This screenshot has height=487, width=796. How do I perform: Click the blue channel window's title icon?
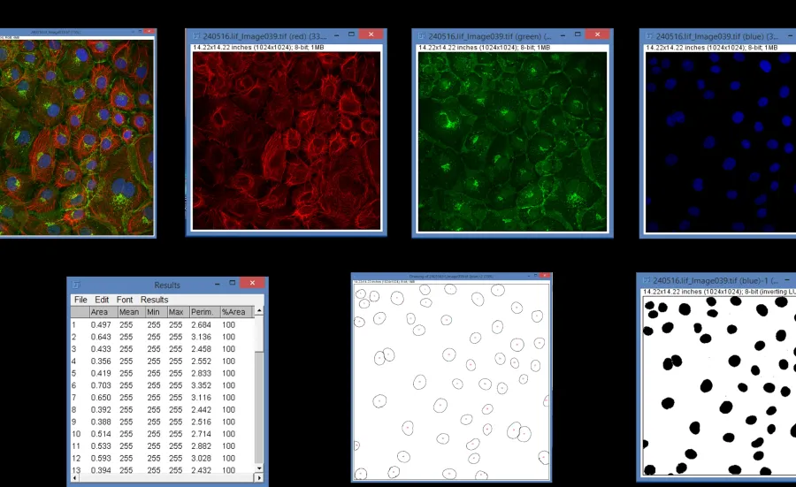coord(648,36)
